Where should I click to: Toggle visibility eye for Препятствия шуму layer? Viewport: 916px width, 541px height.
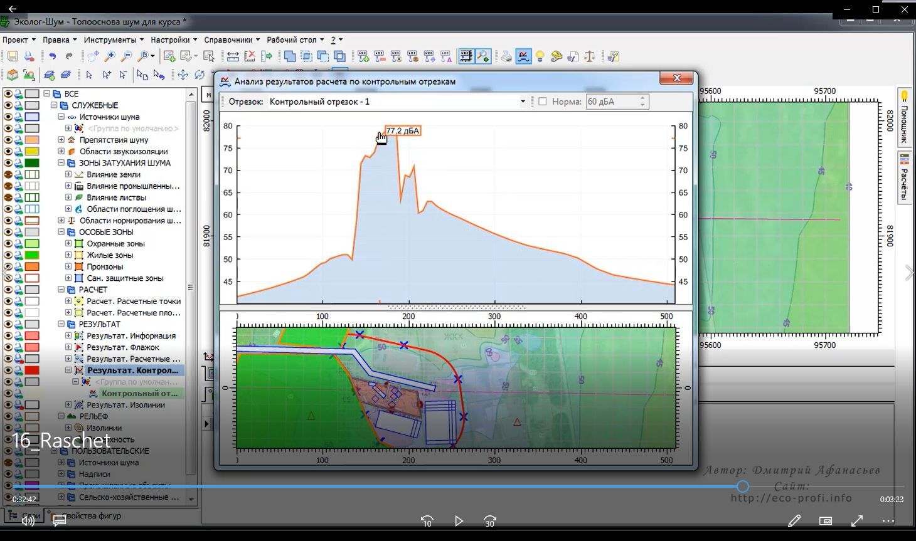8,140
